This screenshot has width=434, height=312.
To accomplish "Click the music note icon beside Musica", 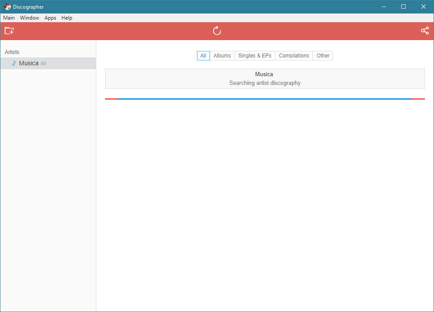I will coord(14,63).
